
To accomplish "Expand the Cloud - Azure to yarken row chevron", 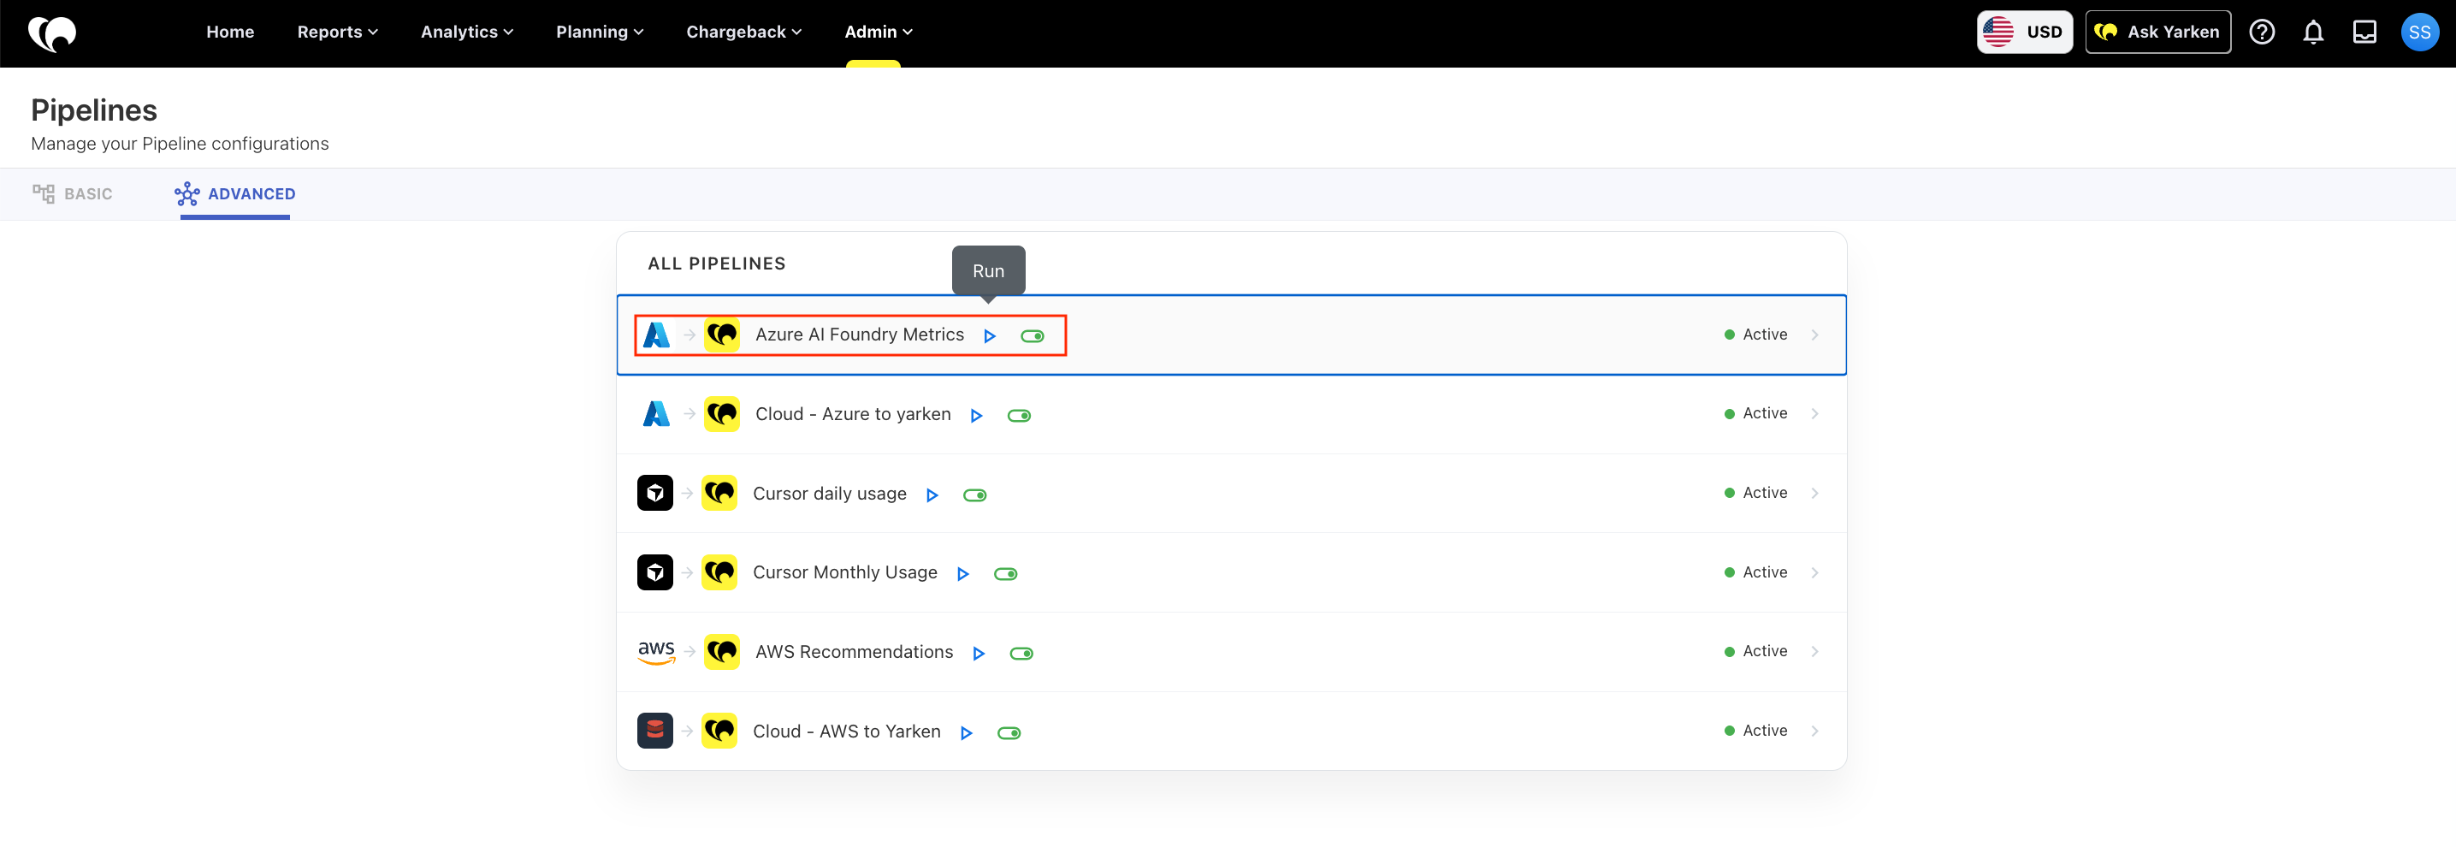I will (x=1814, y=414).
